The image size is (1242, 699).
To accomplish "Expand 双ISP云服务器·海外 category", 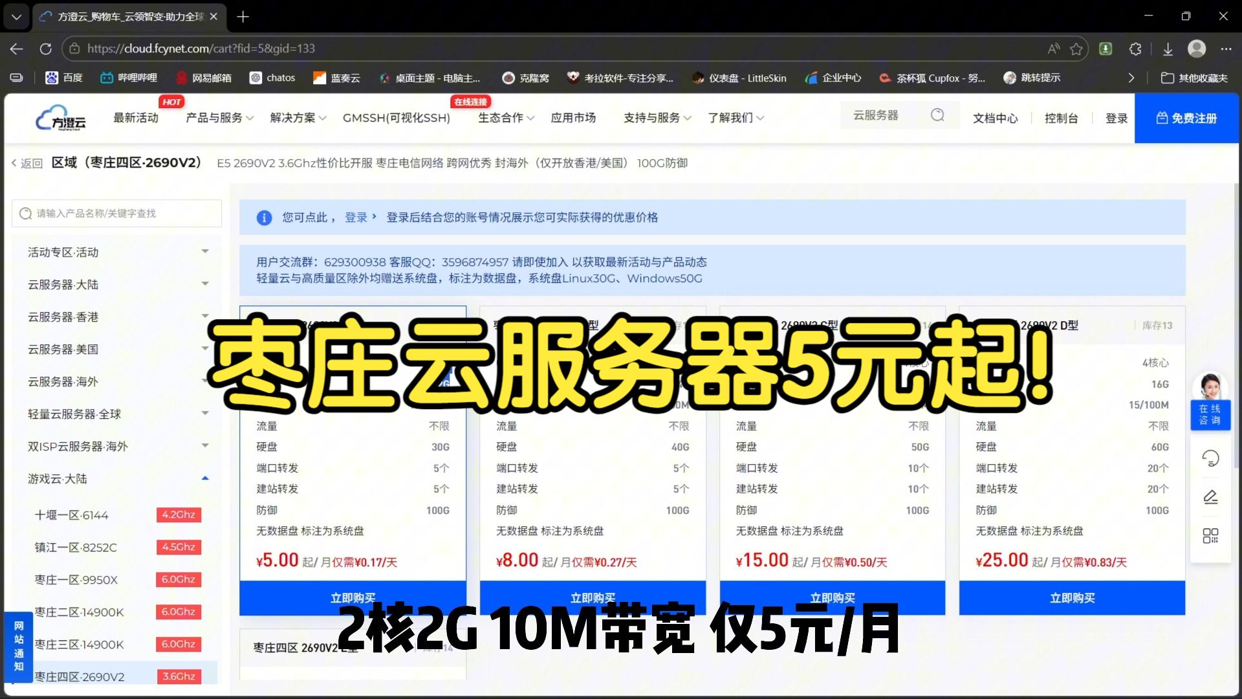I will [x=116, y=447].
